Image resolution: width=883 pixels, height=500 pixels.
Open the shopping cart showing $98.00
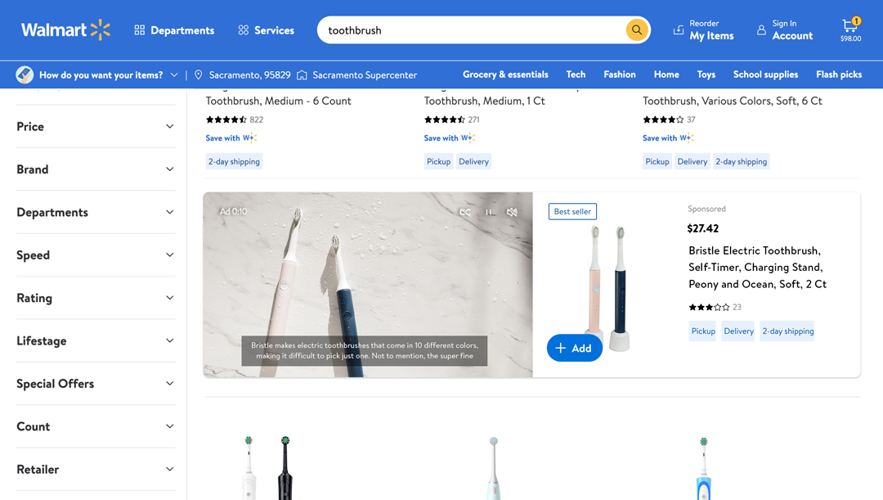(x=851, y=30)
